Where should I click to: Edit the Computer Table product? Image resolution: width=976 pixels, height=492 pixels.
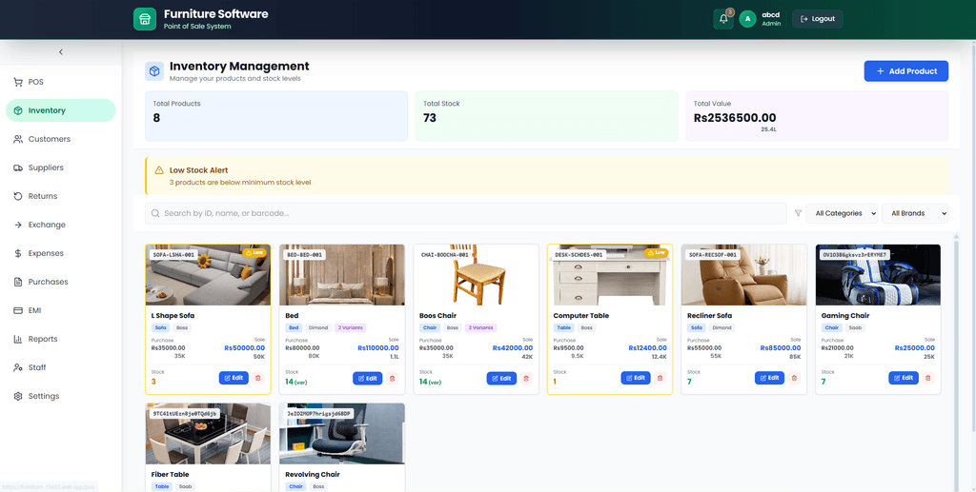(x=636, y=378)
